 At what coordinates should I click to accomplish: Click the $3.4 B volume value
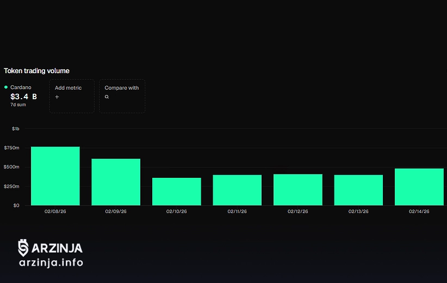point(23,97)
